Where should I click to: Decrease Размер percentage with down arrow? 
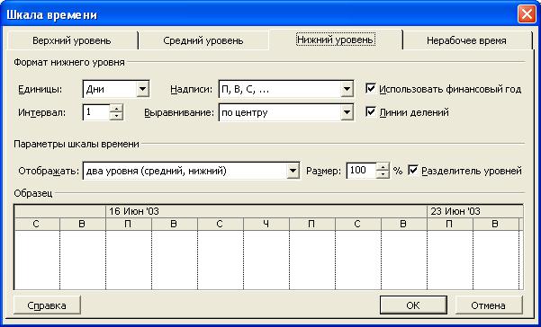coord(383,174)
